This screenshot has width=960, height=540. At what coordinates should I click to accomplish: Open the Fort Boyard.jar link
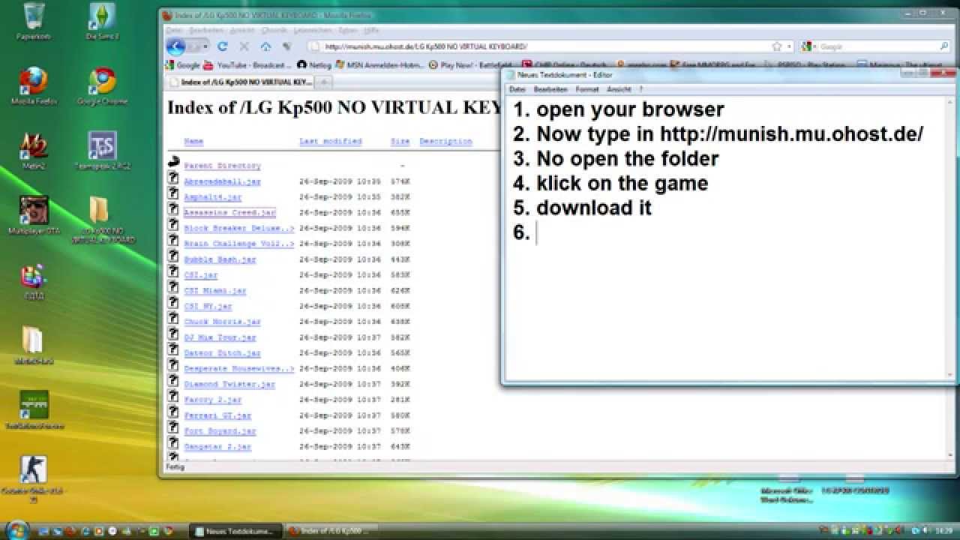[220, 431]
